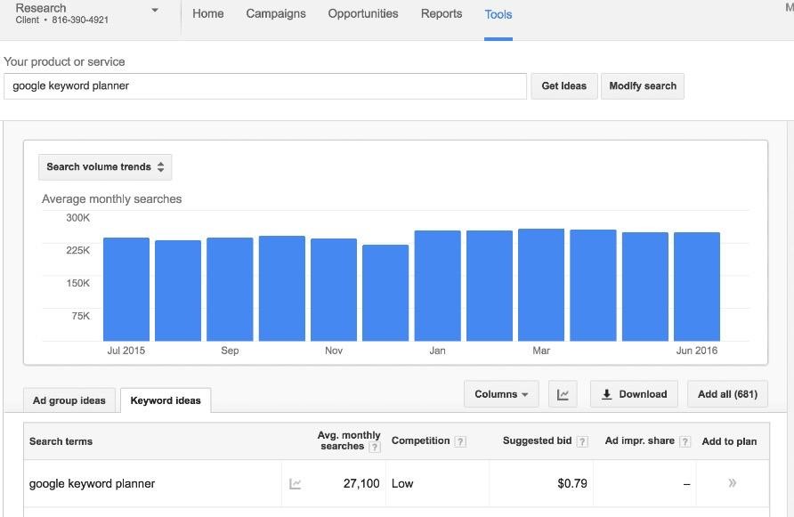Switch to the Ad group ideas tab
Screen dimensions: 794x517
[69, 400]
